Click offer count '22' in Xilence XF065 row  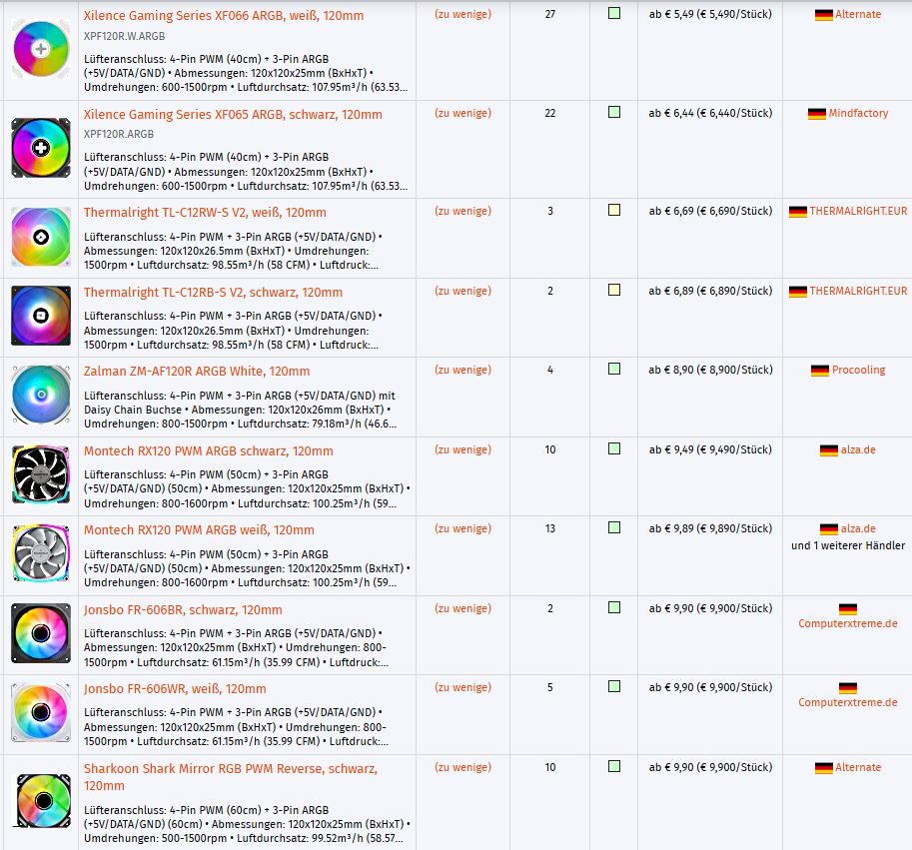click(550, 114)
